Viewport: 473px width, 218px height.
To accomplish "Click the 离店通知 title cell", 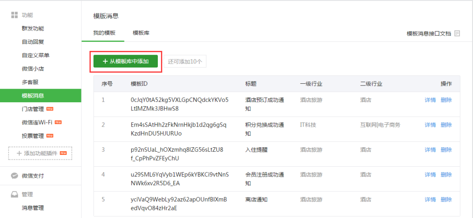I will [x=256, y=200].
